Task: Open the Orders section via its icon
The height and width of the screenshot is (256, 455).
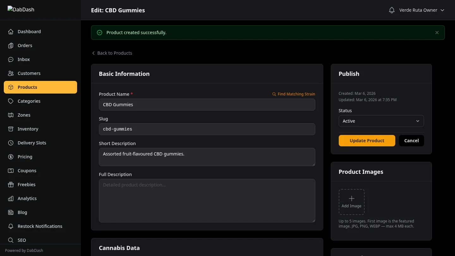Action: tap(10, 46)
